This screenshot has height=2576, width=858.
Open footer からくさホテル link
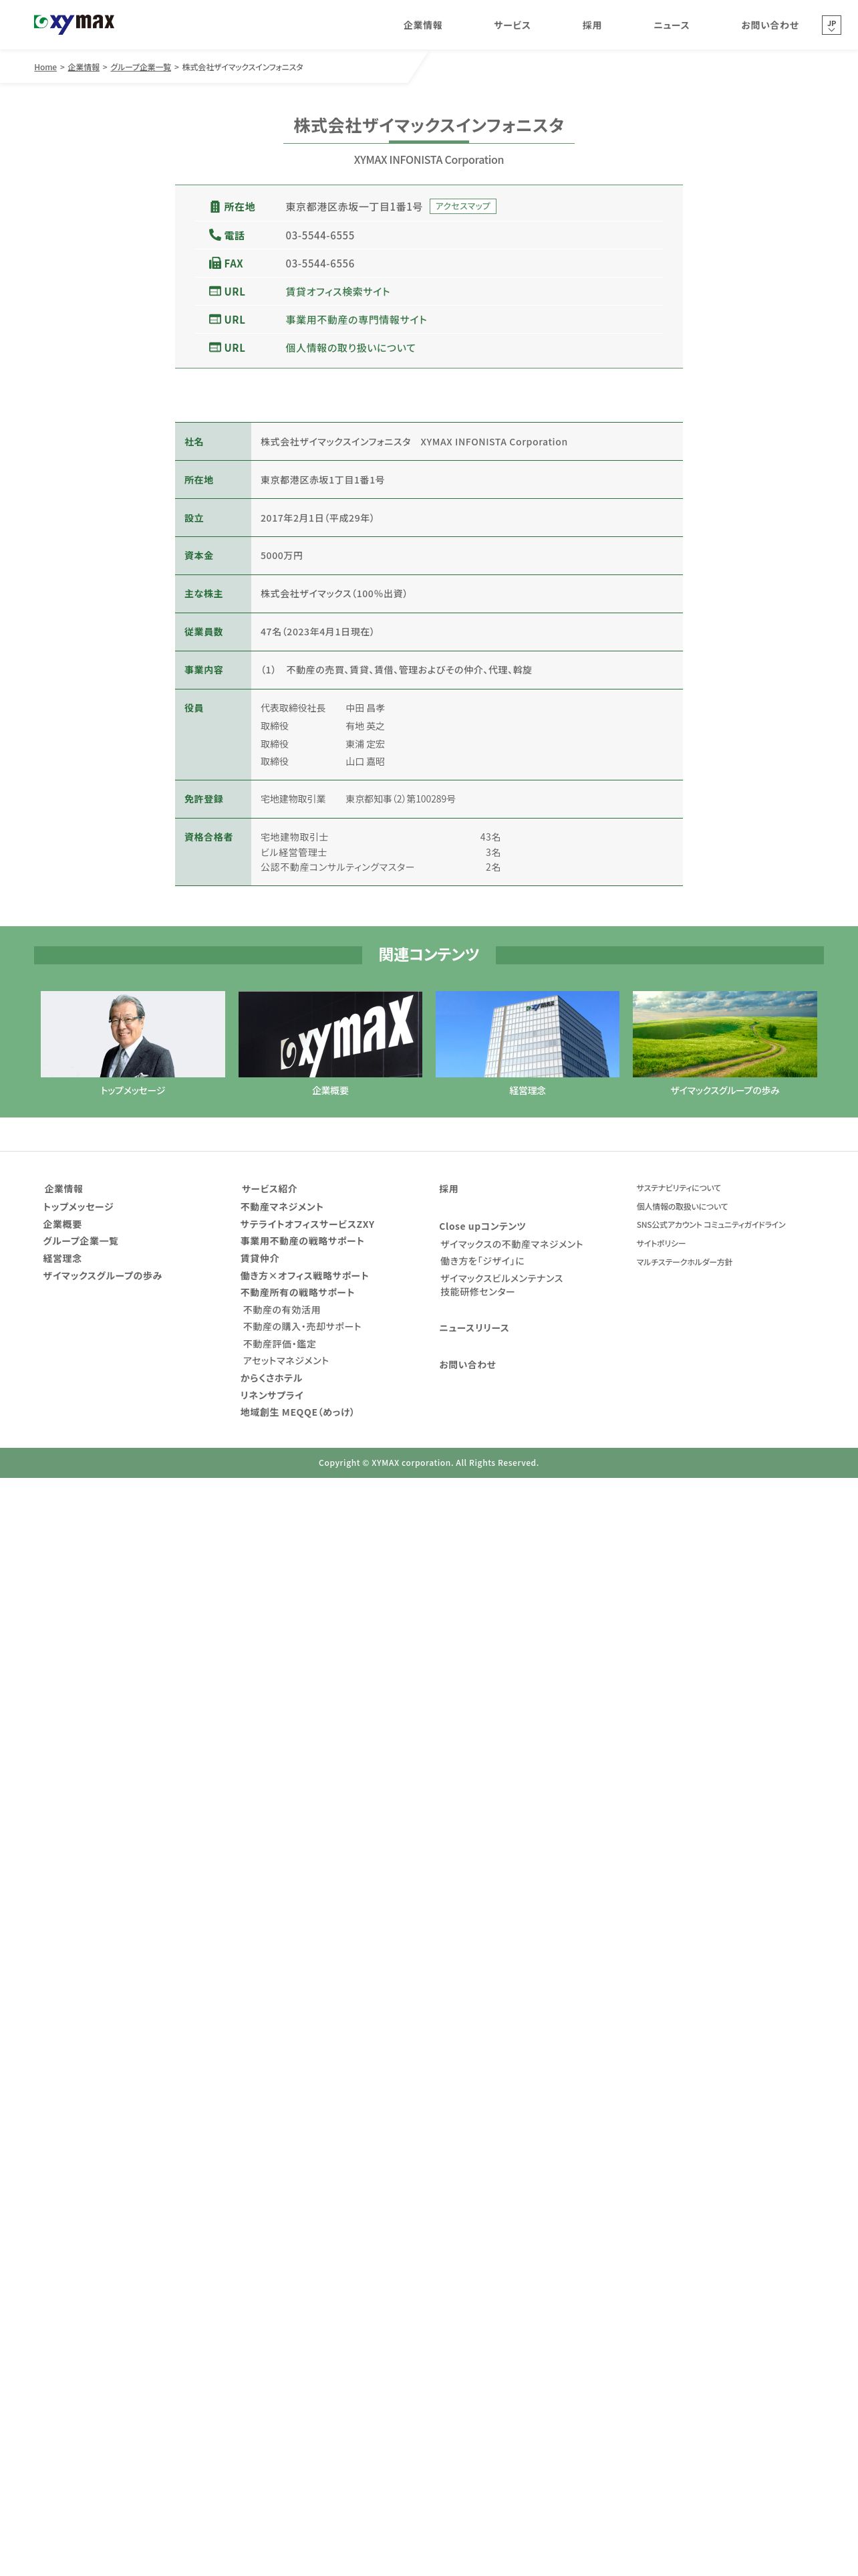point(271,1378)
